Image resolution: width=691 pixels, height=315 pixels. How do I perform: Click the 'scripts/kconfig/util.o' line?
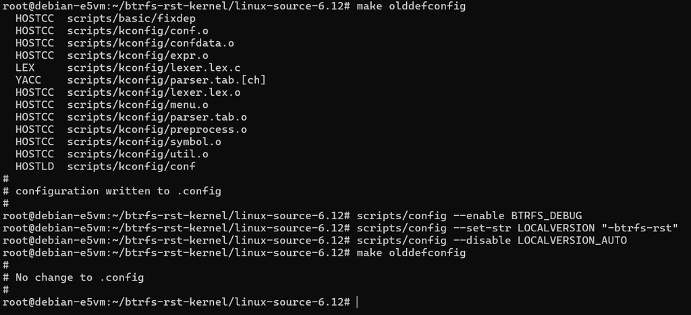112,154
